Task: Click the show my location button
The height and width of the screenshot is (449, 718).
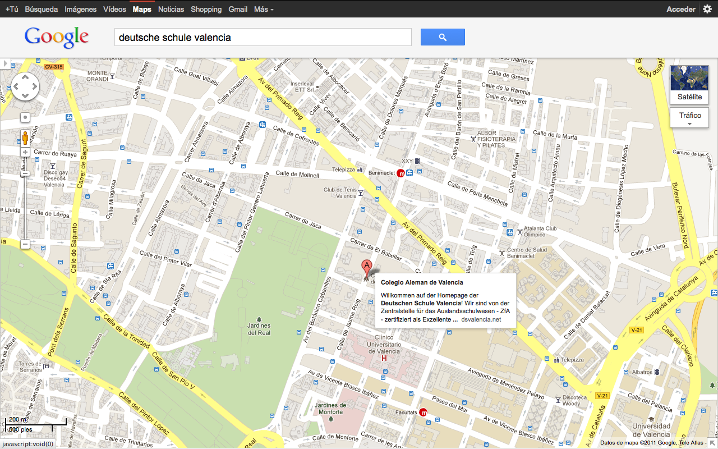Action: click(x=25, y=117)
